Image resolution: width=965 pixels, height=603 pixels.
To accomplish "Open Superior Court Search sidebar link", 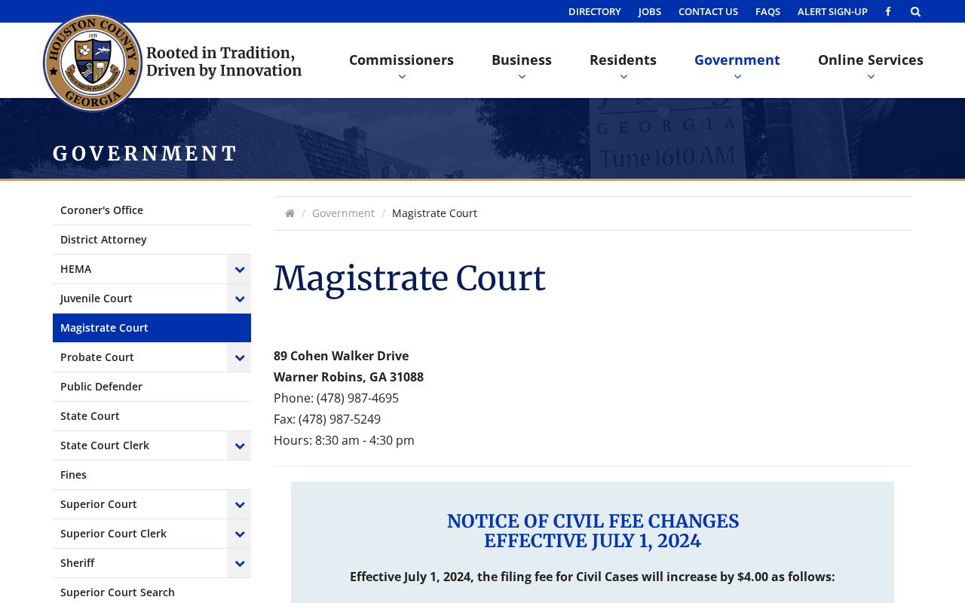I will coord(152,592).
